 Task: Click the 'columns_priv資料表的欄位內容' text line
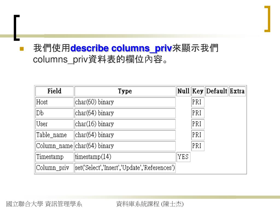click(x=100, y=59)
